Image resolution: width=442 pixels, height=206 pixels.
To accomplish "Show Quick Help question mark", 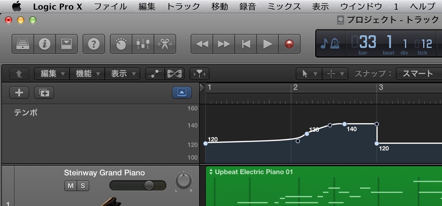I will coord(94,44).
